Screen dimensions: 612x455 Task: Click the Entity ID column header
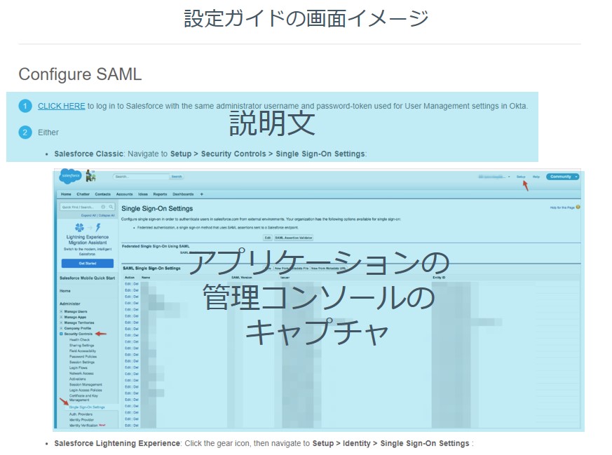point(439,278)
